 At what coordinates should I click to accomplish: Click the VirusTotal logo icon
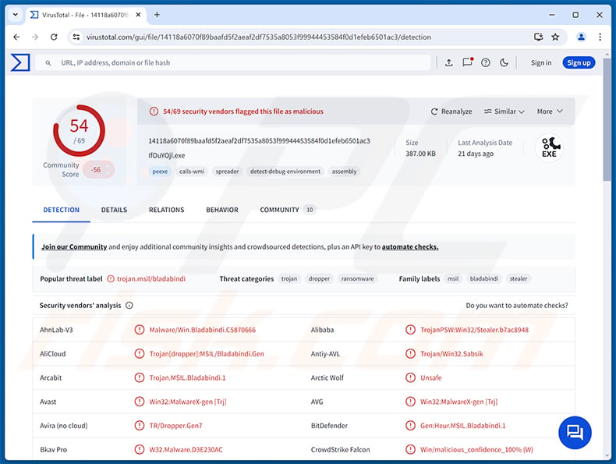coord(20,62)
